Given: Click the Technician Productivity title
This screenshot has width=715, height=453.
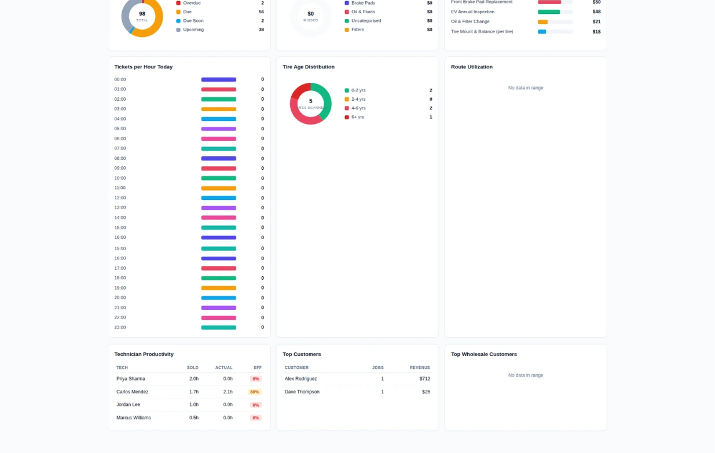Looking at the screenshot, I should point(144,355).
